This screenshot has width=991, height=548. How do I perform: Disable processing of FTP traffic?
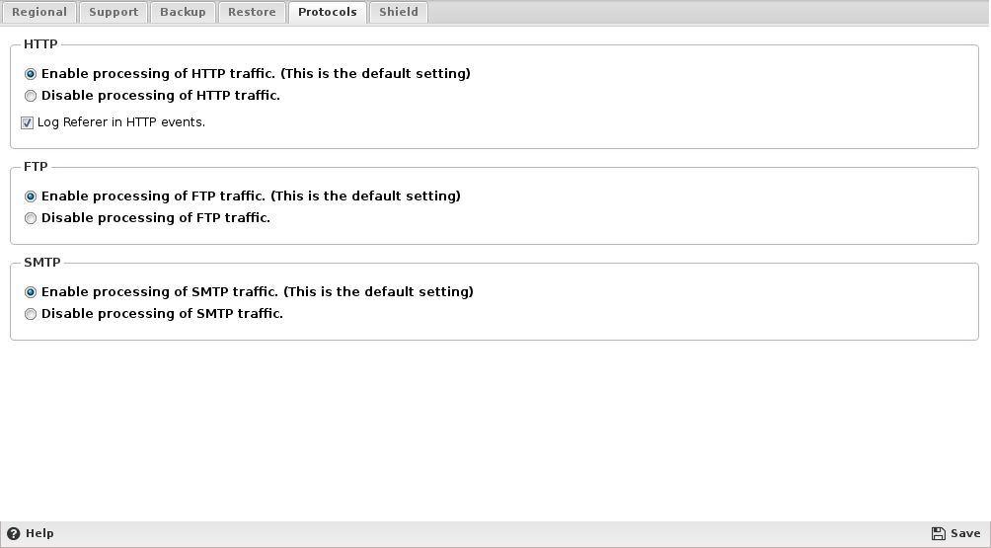click(x=31, y=218)
